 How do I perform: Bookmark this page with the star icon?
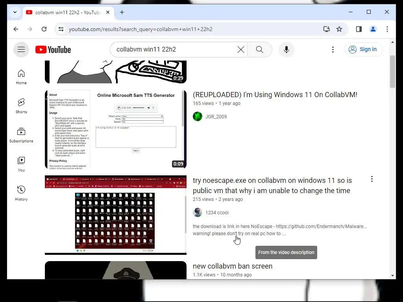339,29
